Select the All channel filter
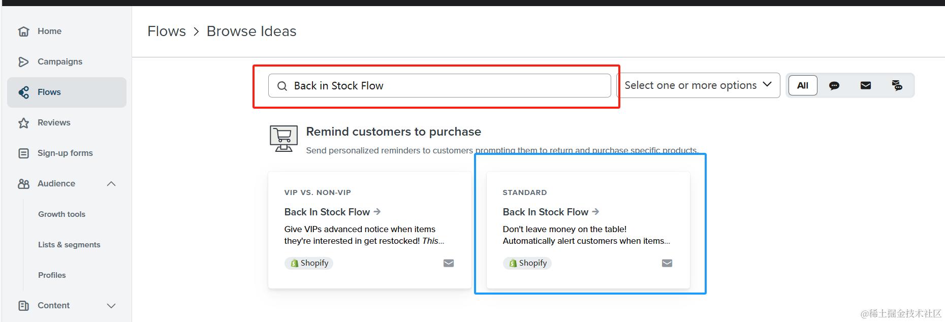 point(802,85)
